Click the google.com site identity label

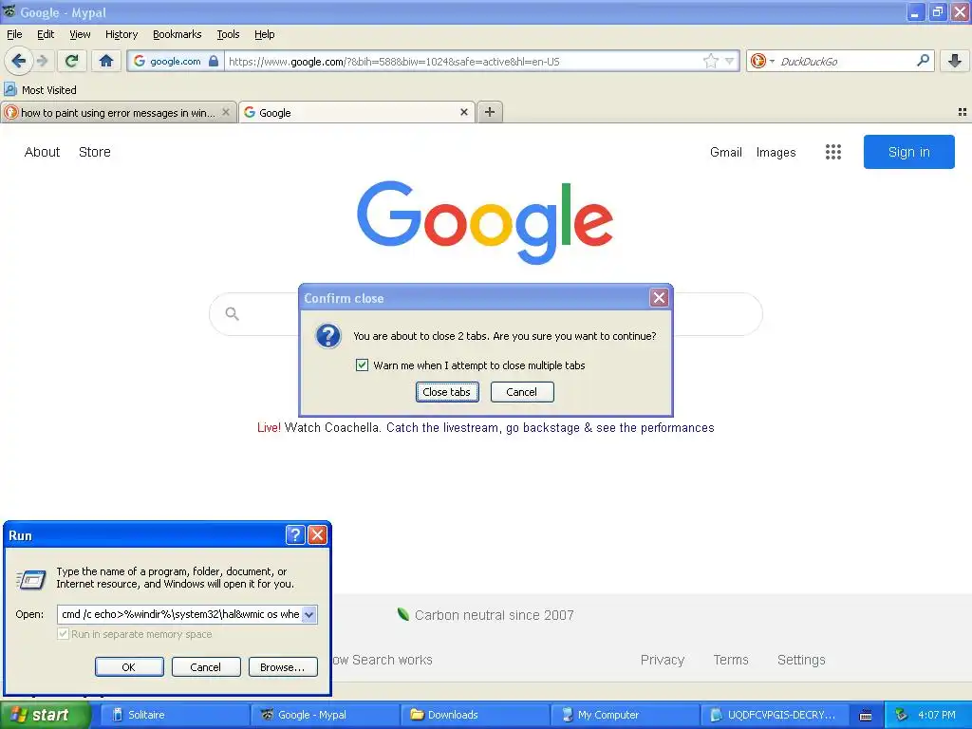[x=176, y=62]
